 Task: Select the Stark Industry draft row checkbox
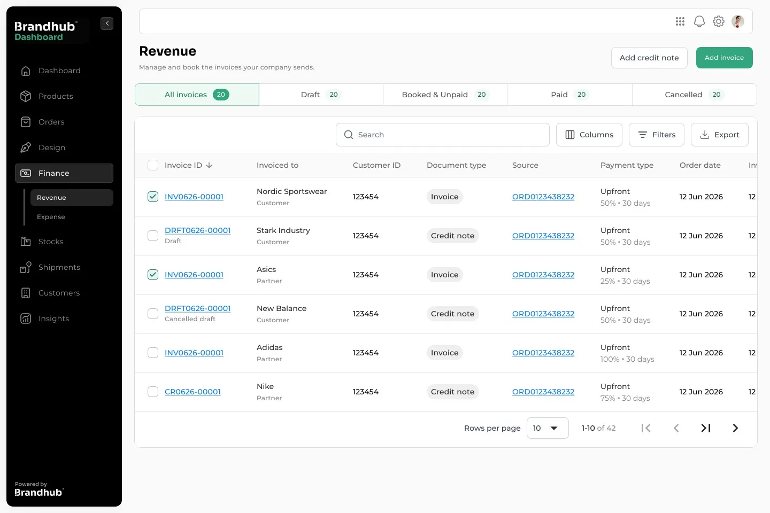click(x=153, y=236)
